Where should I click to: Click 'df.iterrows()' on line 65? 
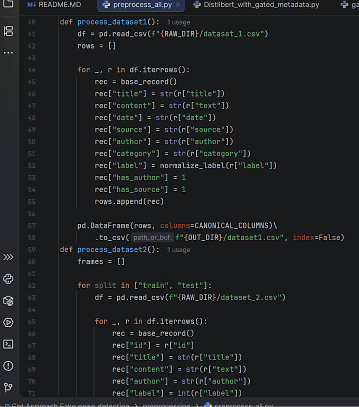click(x=175, y=321)
